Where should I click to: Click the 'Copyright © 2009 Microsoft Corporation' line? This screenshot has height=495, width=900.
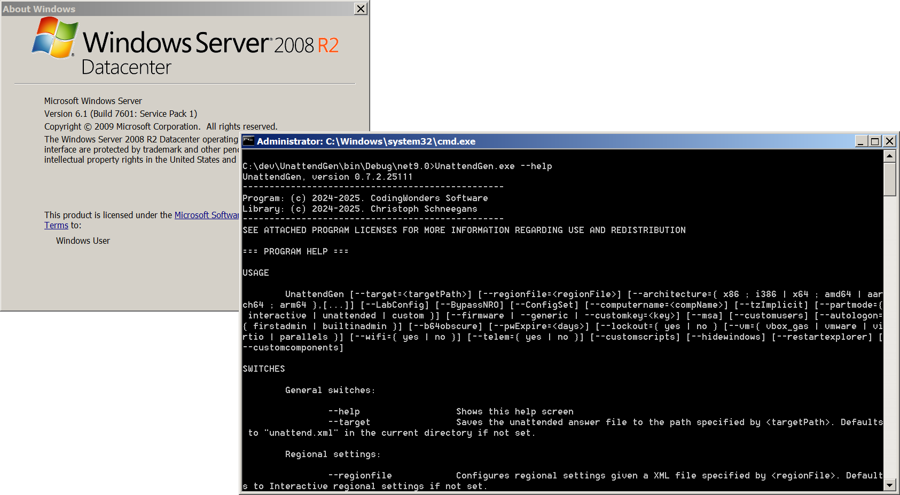tap(161, 126)
